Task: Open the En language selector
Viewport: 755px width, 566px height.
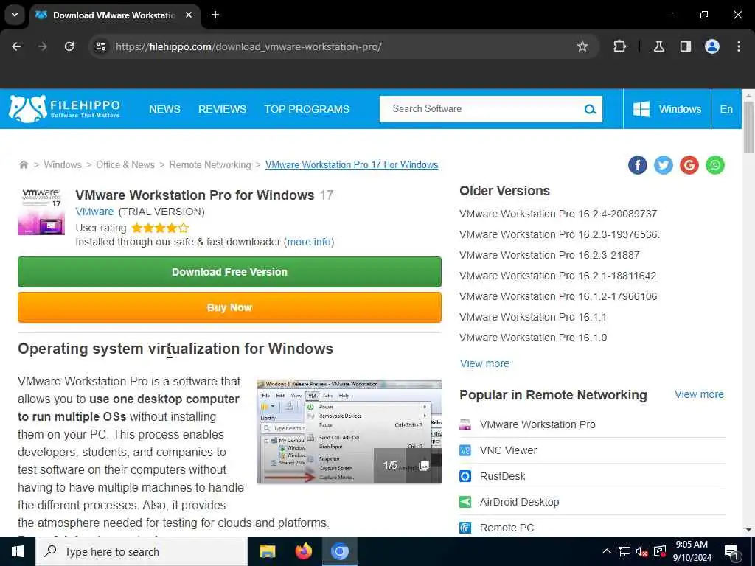Action: [x=726, y=109]
